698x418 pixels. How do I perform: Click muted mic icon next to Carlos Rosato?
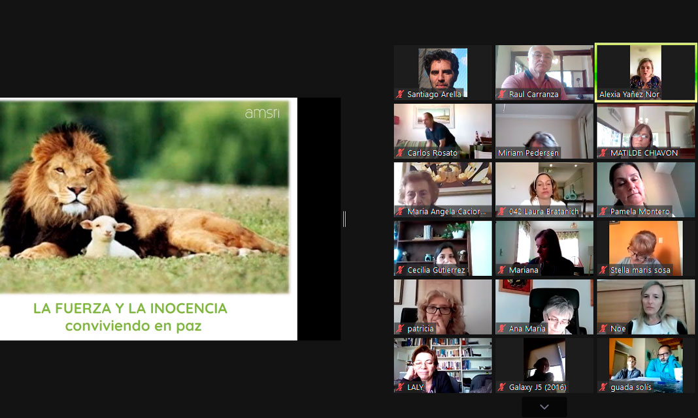click(x=400, y=153)
